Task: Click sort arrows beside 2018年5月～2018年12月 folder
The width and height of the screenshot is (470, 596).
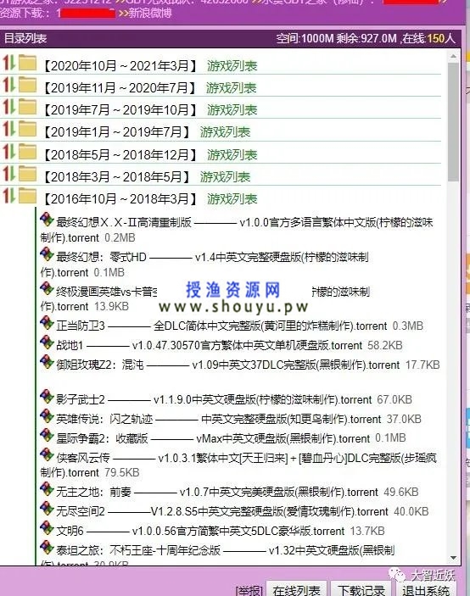Action: (9, 152)
